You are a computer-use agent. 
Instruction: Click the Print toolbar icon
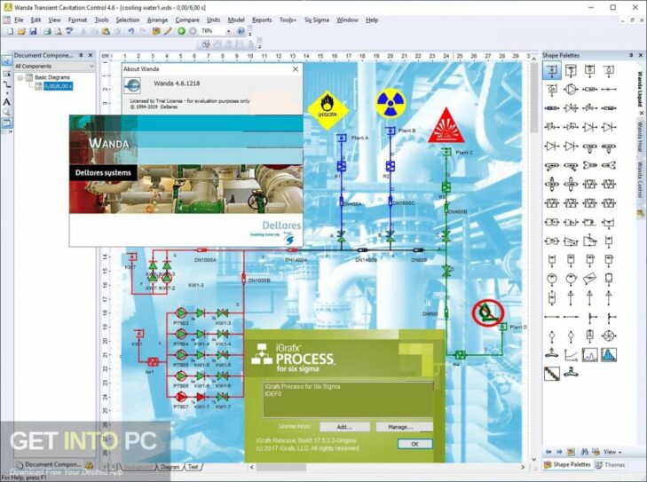[47, 31]
